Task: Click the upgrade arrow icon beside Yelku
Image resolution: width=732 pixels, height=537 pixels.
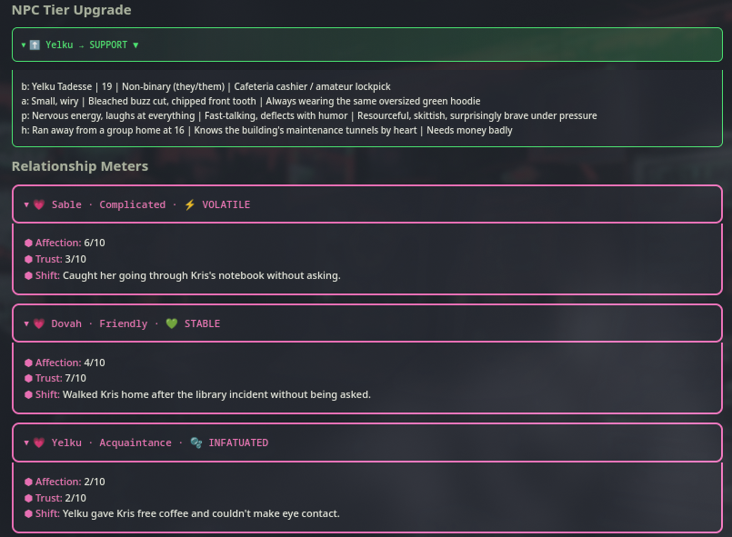Action: (x=35, y=45)
